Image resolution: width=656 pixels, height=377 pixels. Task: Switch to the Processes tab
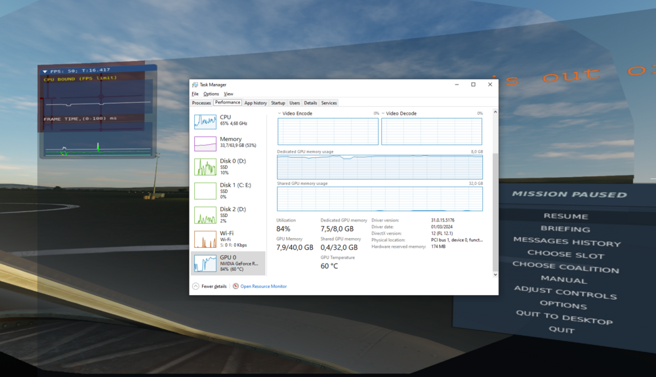(x=201, y=103)
